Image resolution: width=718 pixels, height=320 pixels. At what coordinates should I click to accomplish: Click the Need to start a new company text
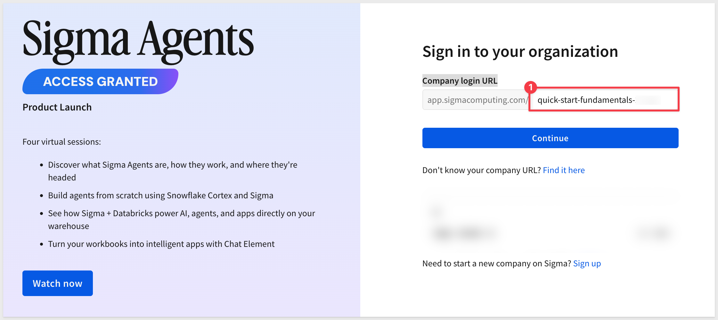point(496,263)
